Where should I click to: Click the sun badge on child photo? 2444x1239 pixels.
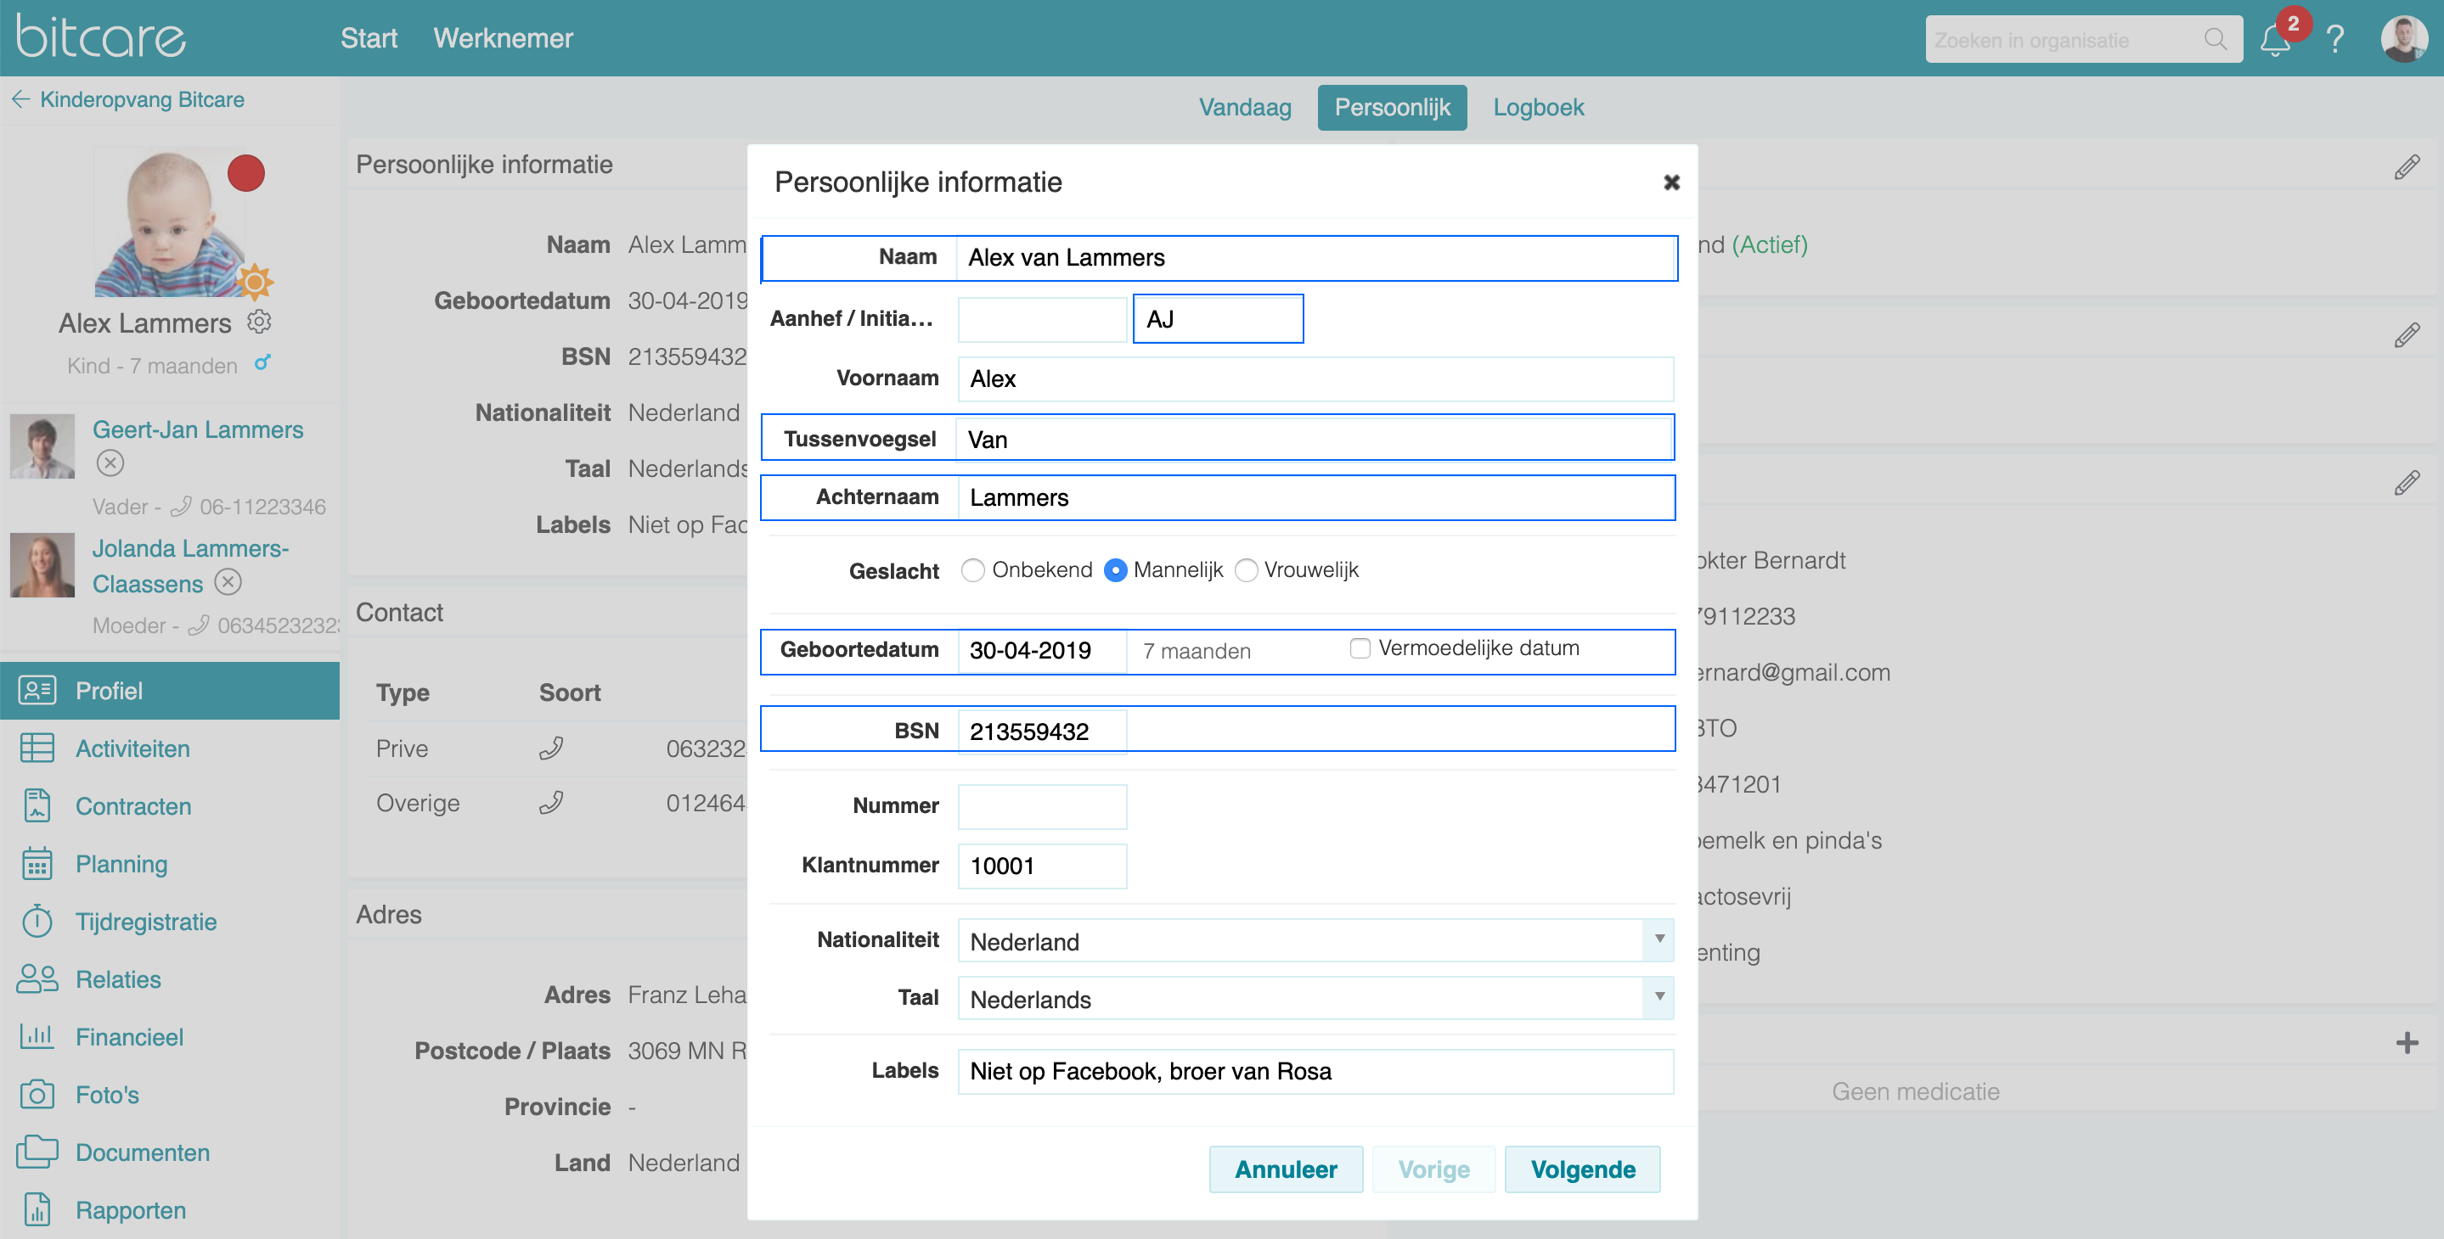(253, 282)
